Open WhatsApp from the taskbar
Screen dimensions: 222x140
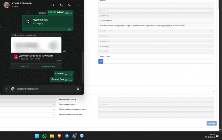coord(45,136)
